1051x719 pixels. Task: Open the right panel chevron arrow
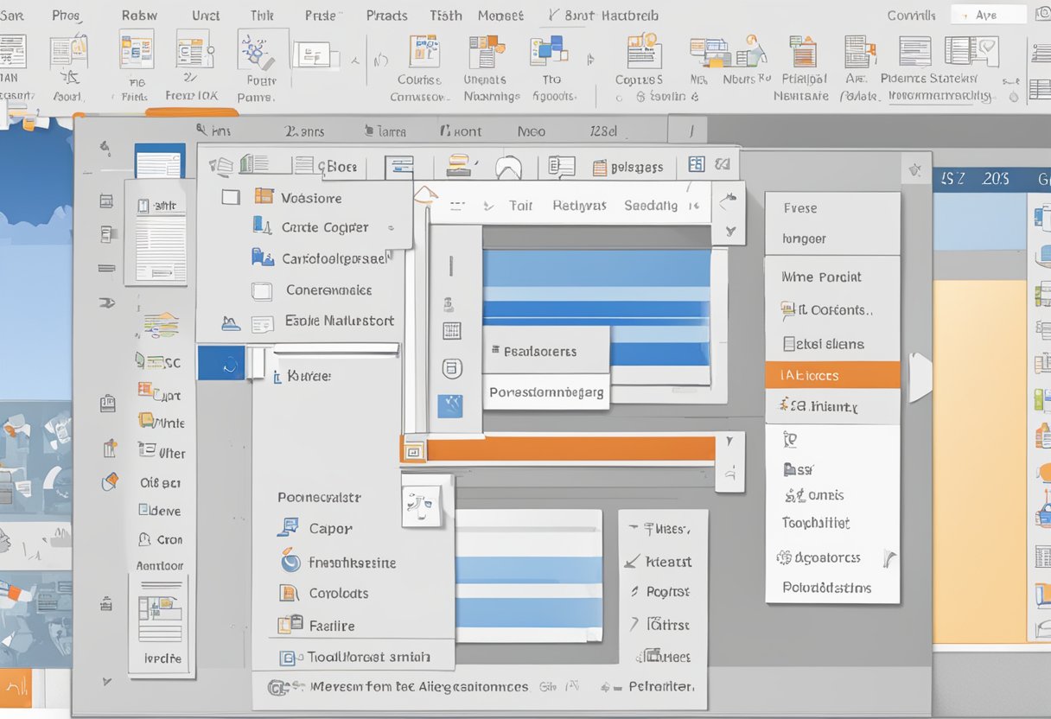tap(920, 375)
